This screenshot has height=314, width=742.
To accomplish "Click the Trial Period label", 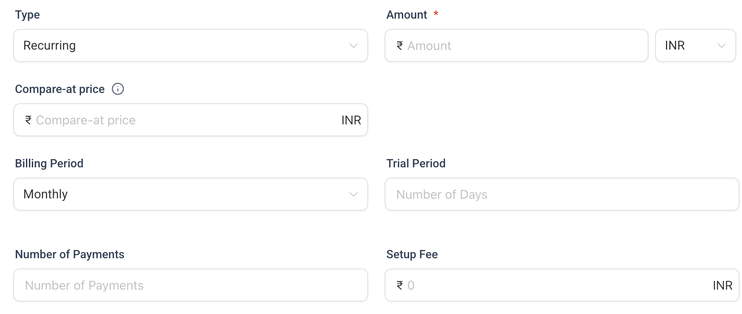I will [x=415, y=163].
